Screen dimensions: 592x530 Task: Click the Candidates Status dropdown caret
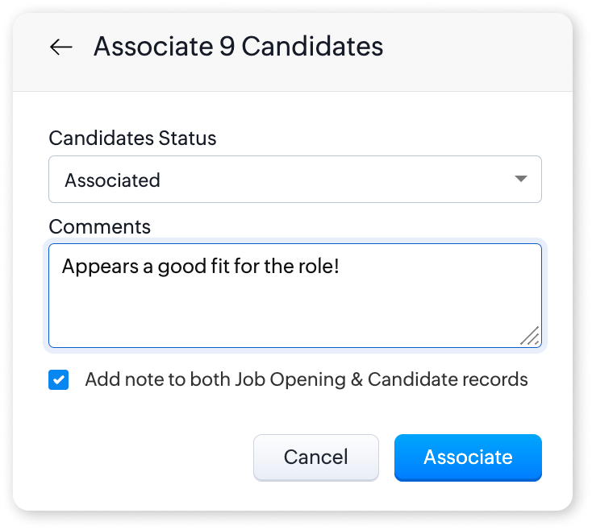point(521,179)
